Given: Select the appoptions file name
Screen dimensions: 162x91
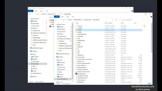Looking at the screenshot, I should click(x=80, y=55).
